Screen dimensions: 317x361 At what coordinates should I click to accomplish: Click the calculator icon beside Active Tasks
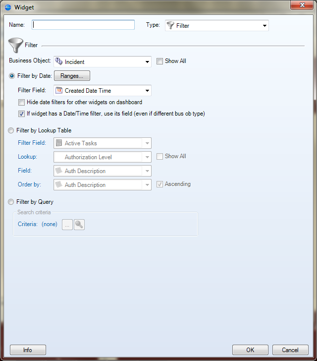[x=59, y=143]
